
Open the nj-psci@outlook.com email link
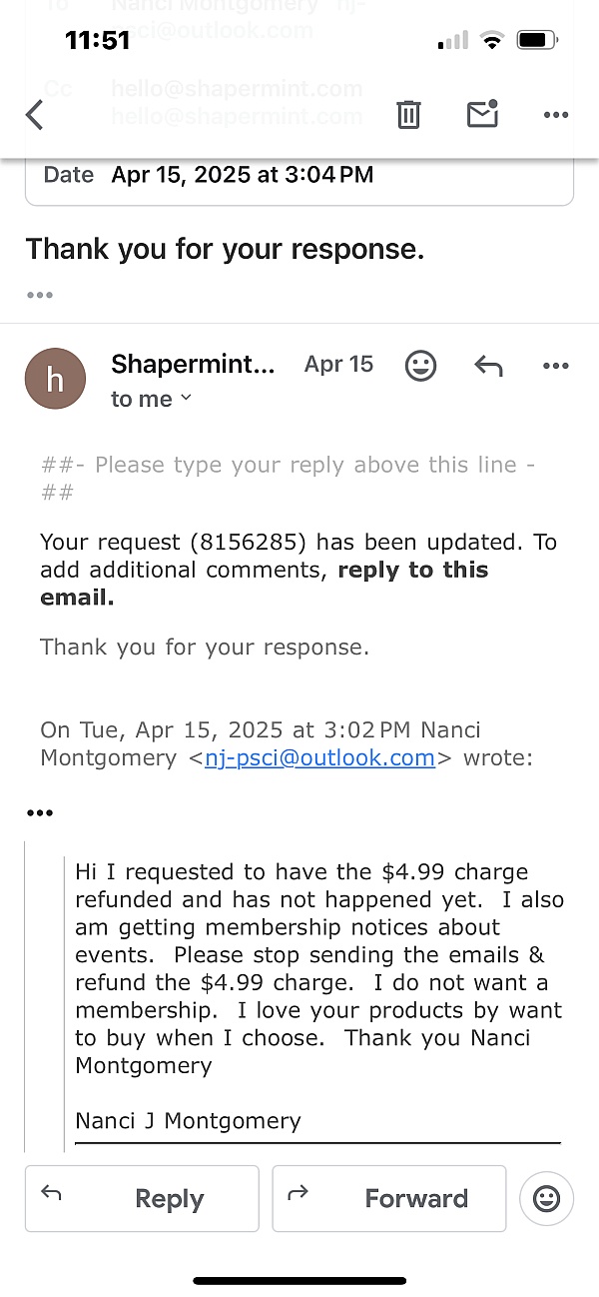(x=319, y=757)
